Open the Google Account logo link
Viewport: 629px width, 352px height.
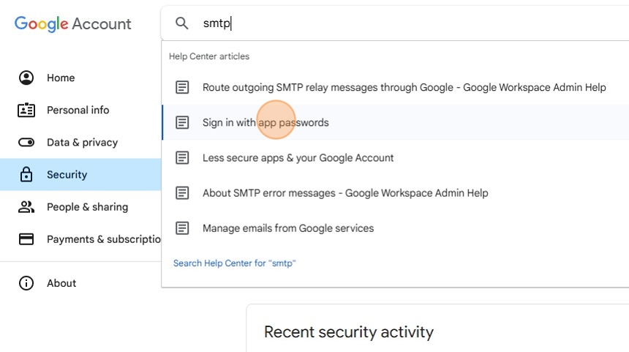(73, 23)
